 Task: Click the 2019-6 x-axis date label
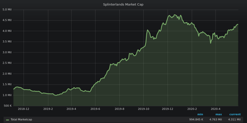(x=95, y=109)
